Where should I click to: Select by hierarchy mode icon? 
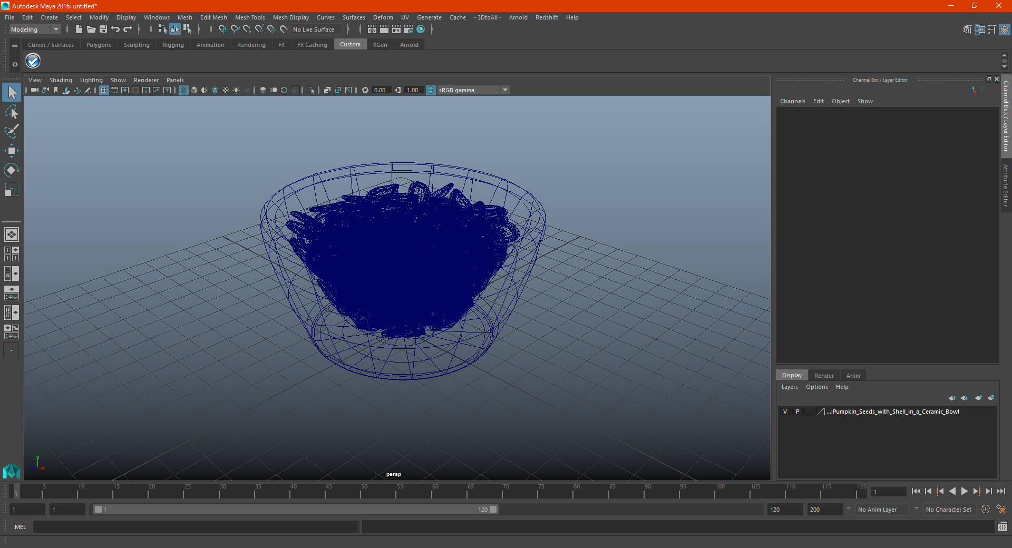pos(162,30)
